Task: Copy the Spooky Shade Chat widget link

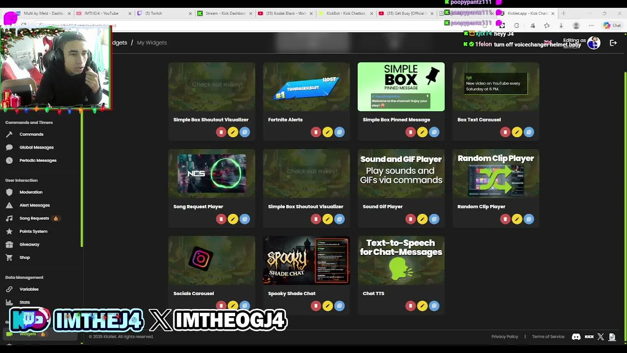Action: 339,306
